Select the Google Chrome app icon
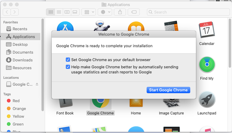This screenshot has height=133, width=232. click(x=101, y=103)
